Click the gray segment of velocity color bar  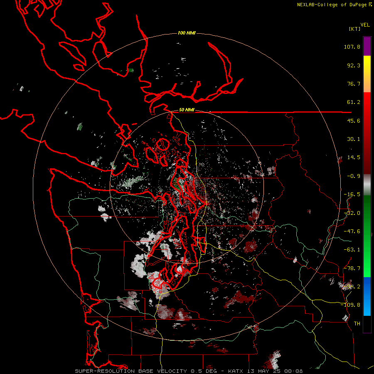tap(367, 185)
